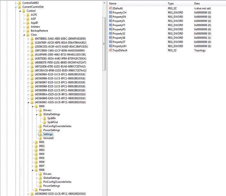Screen dimensions: 226x196
Task: Select the {49CE6AC8-6F86-11D2-B1E5-0080C72E74A2} key
Action: [x=61, y=70]
